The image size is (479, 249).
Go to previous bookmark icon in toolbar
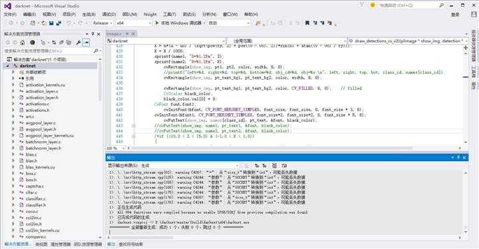click(x=315, y=23)
